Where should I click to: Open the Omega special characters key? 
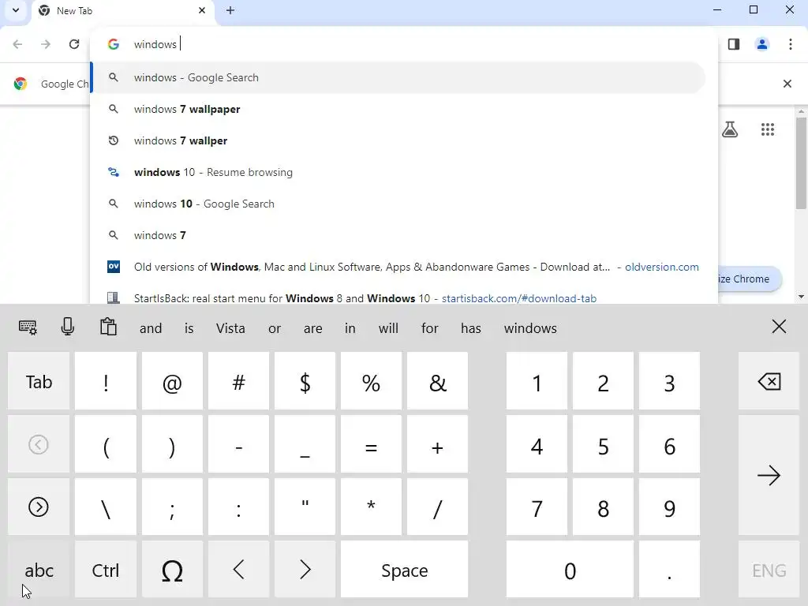(x=172, y=570)
